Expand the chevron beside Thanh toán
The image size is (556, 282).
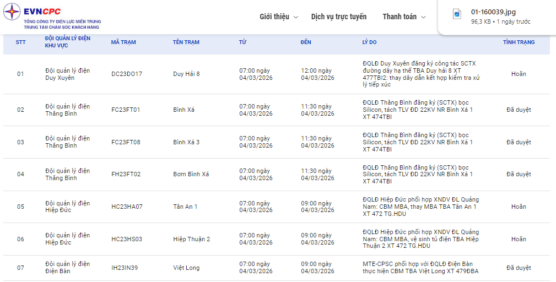[423, 17]
